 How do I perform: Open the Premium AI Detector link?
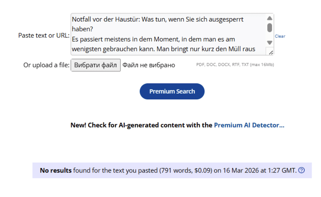[x=249, y=125]
